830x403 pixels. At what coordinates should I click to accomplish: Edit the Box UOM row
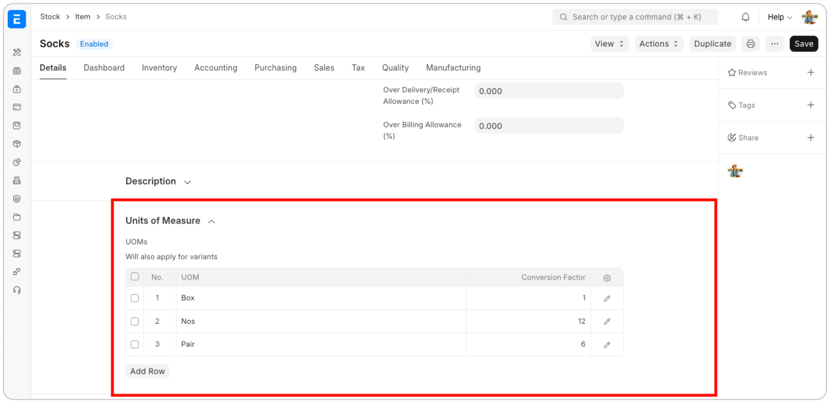(x=607, y=299)
